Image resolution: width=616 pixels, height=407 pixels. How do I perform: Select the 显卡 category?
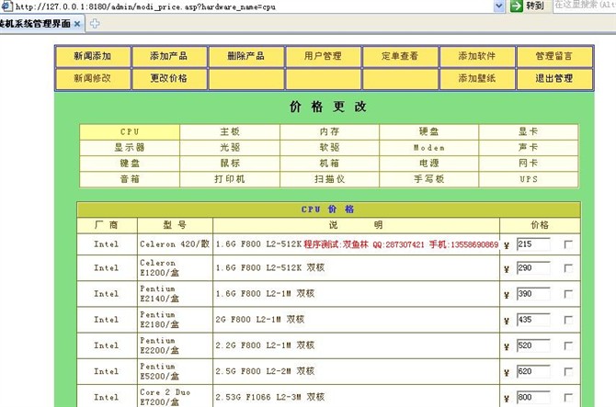click(x=529, y=132)
